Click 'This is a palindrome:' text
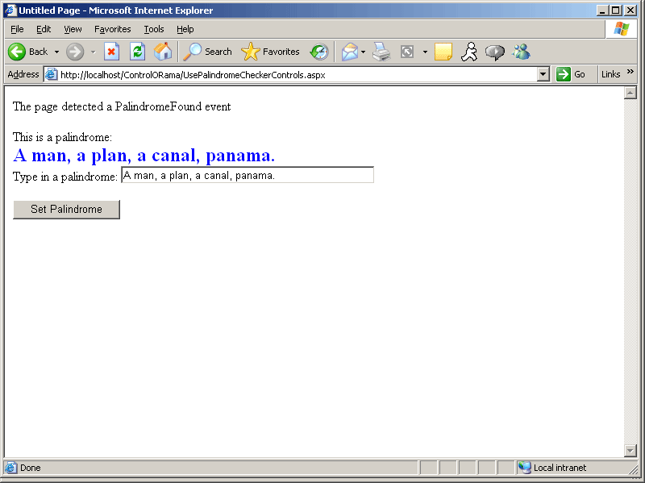645x483 pixels. [x=62, y=137]
